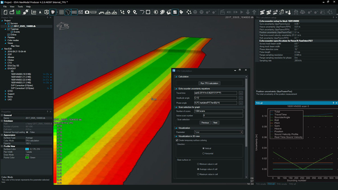This screenshot has width=338, height=190.
Task: Click the north arrow toolbar icon
Action: tap(39, 12)
